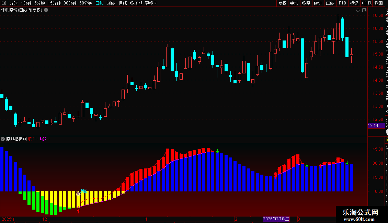388x223 pixels.
Task: Switch to 分时 intraday view
Action: pyautogui.click(x=14, y=3)
